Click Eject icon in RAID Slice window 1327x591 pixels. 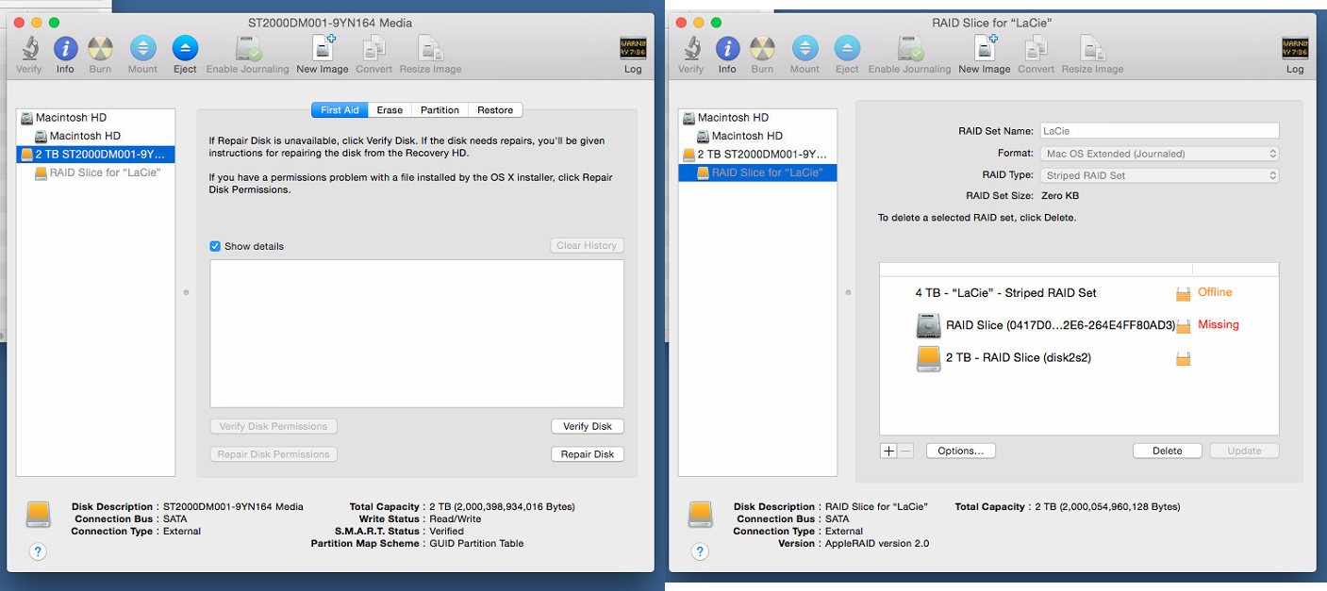(847, 49)
